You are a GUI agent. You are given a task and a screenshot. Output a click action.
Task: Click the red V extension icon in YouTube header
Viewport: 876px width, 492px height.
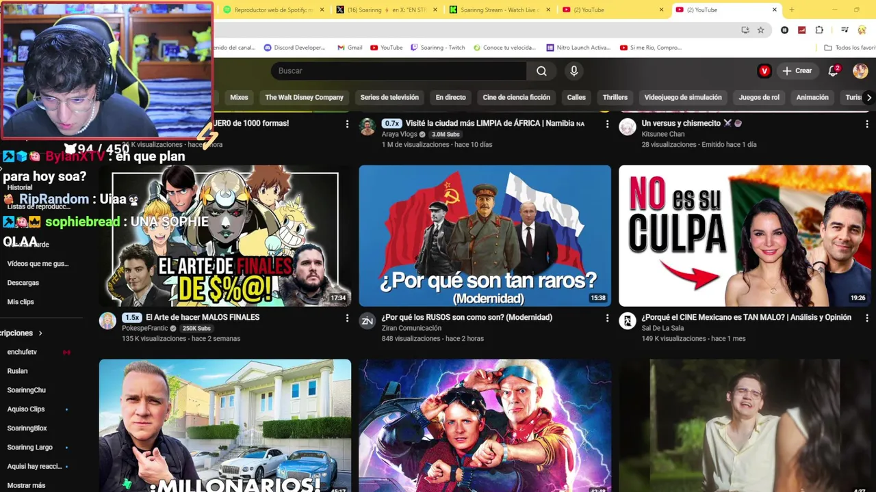click(x=764, y=71)
